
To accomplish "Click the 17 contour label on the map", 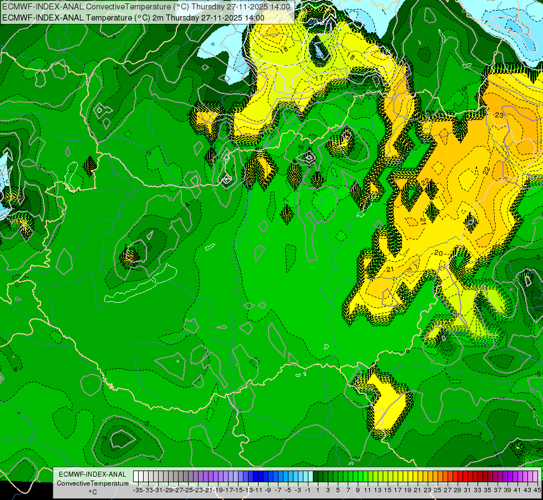I will [318, 78].
